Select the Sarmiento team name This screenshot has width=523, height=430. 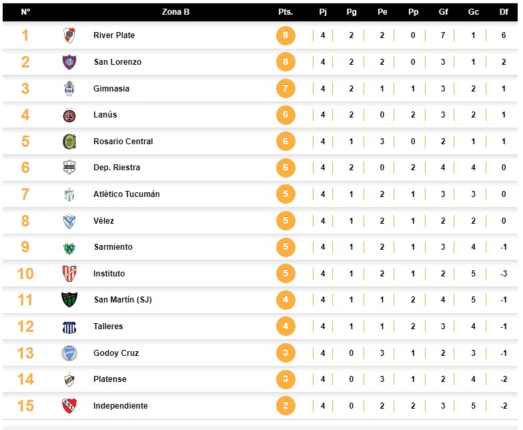pos(113,247)
